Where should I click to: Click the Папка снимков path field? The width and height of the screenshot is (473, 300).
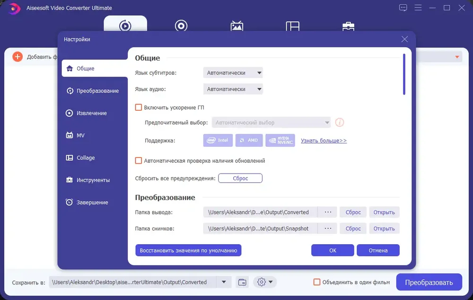point(260,229)
